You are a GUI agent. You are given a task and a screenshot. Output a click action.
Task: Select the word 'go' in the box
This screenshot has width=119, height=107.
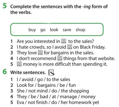(43, 30)
